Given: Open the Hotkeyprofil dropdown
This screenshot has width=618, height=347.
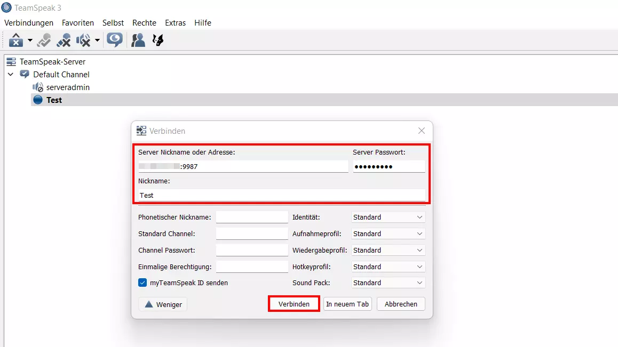Looking at the screenshot, I should pos(388,267).
